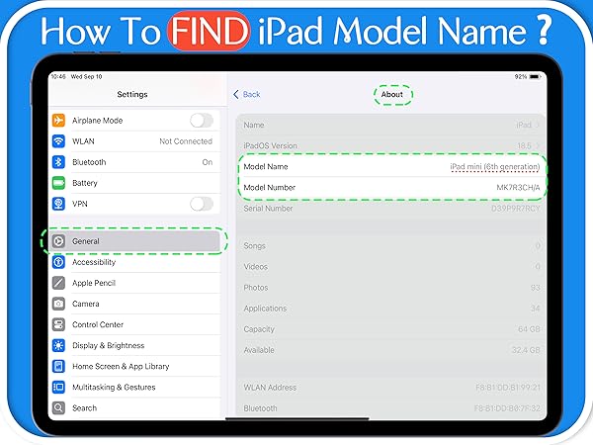The image size is (593, 445).
Task: Tap the Songs row
Action: (x=391, y=246)
